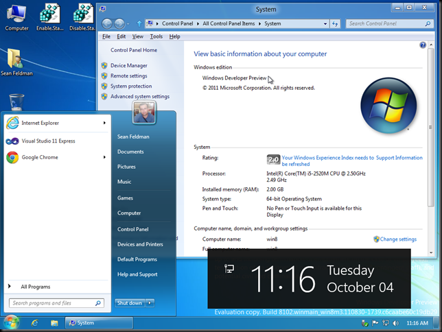Open System protection link
Screen dimensions: 442x332
tap(131, 86)
